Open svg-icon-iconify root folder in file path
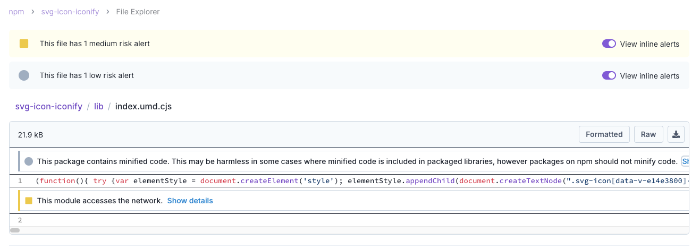Screen dimensions: 700x250 (49, 106)
